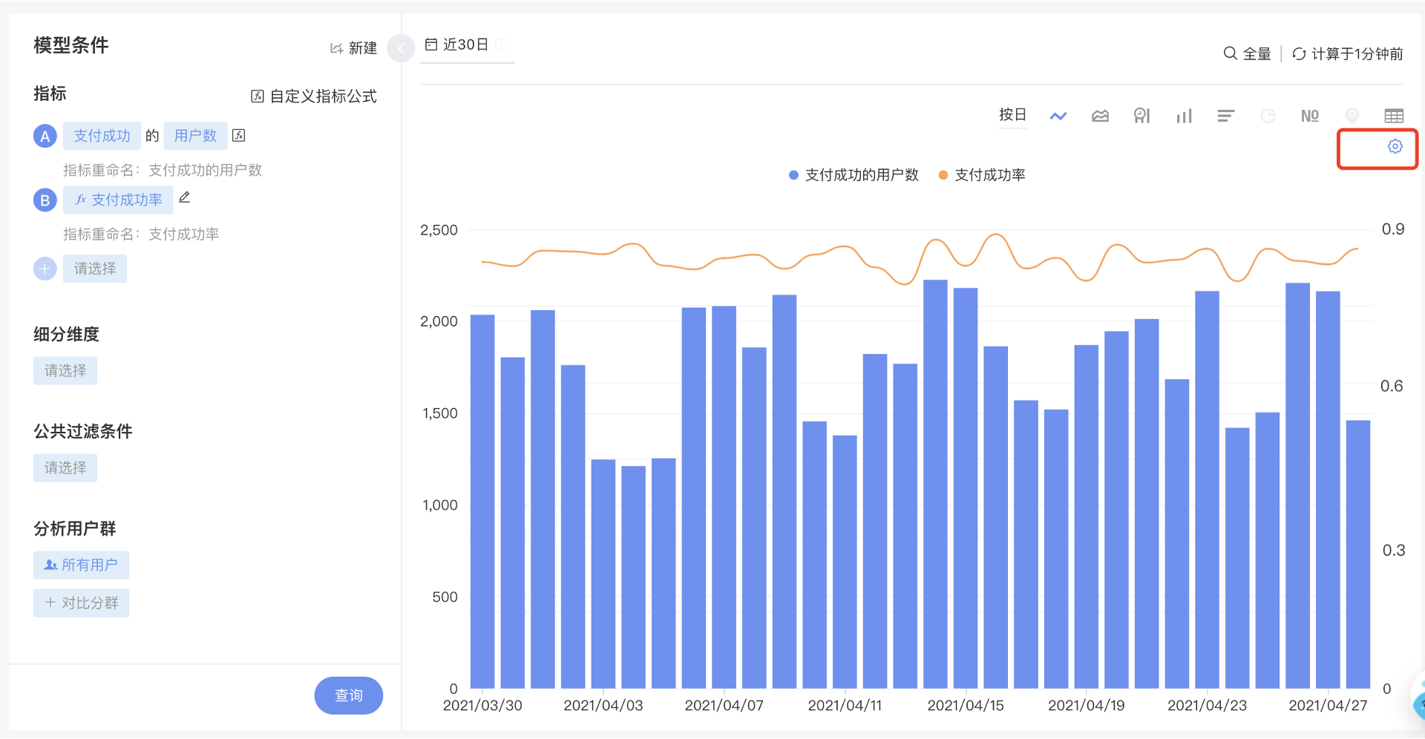Click the 查询 query button
Screen dimensions: 1425x739
349,695
